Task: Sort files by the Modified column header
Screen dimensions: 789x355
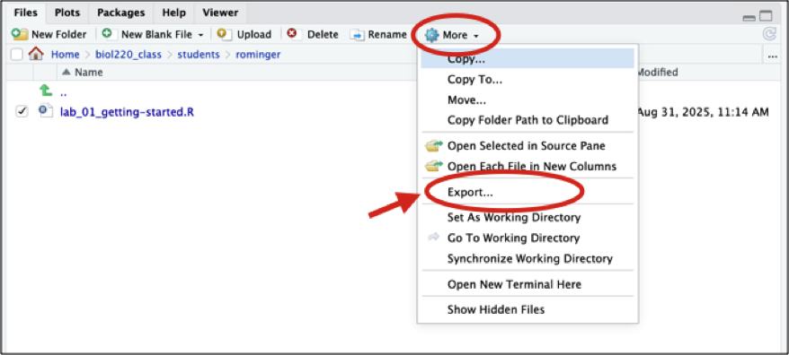Action: tap(658, 73)
